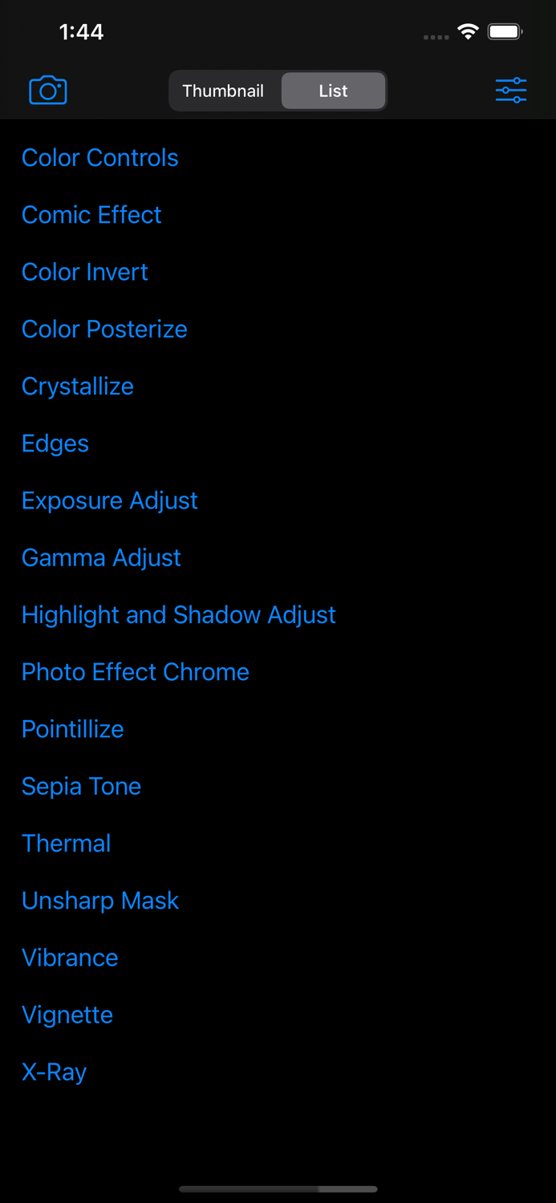This screenshot has height=1203, width=556.
Task: Select the Color Controls filter
Action: tap(99, 158)
